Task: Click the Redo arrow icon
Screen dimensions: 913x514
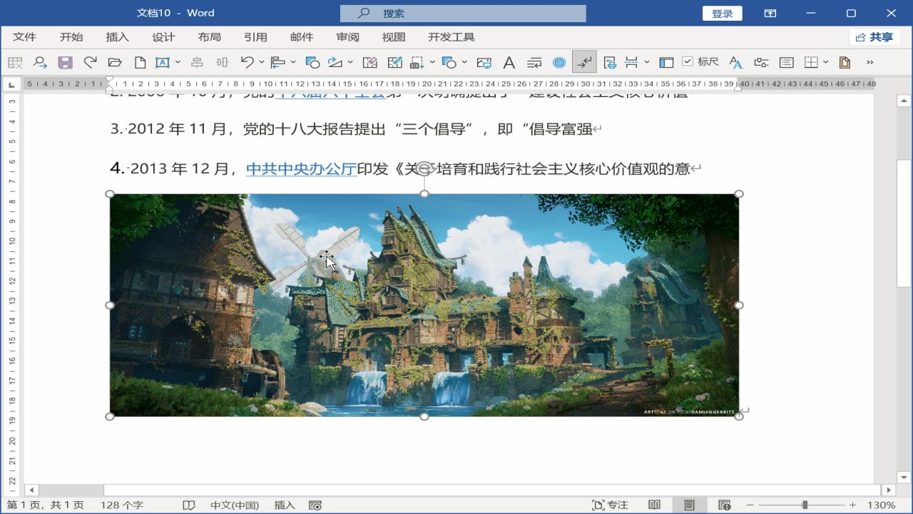Action: click(90, 63)
